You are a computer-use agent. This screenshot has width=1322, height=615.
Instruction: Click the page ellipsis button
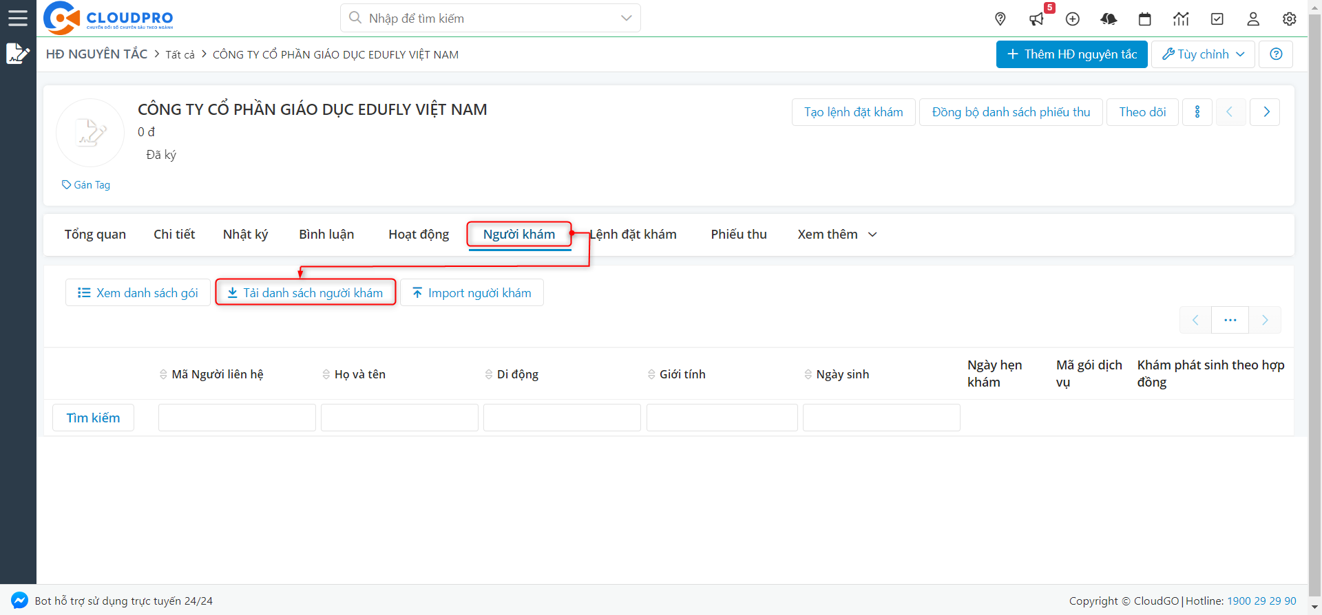pos(1230,320)
